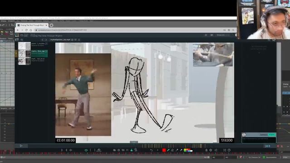Play the review video

[21, 146]
